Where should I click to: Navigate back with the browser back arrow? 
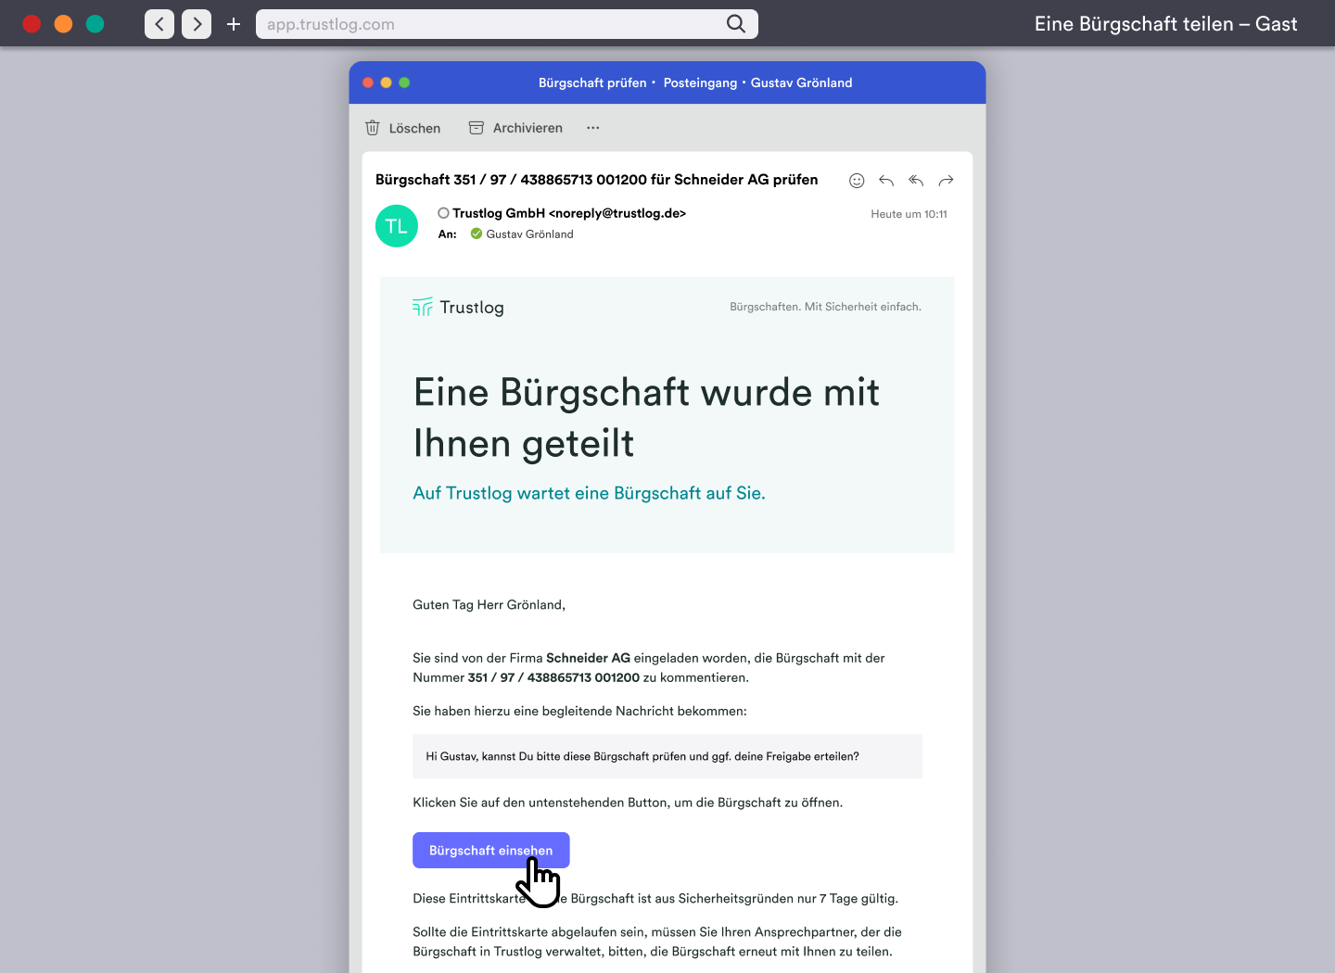[x=159, y=24]
